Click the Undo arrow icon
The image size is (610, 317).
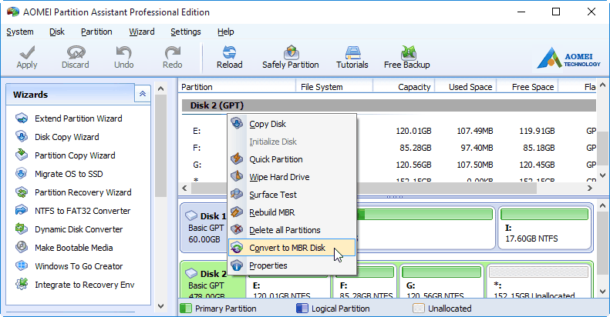coord(123,52)
